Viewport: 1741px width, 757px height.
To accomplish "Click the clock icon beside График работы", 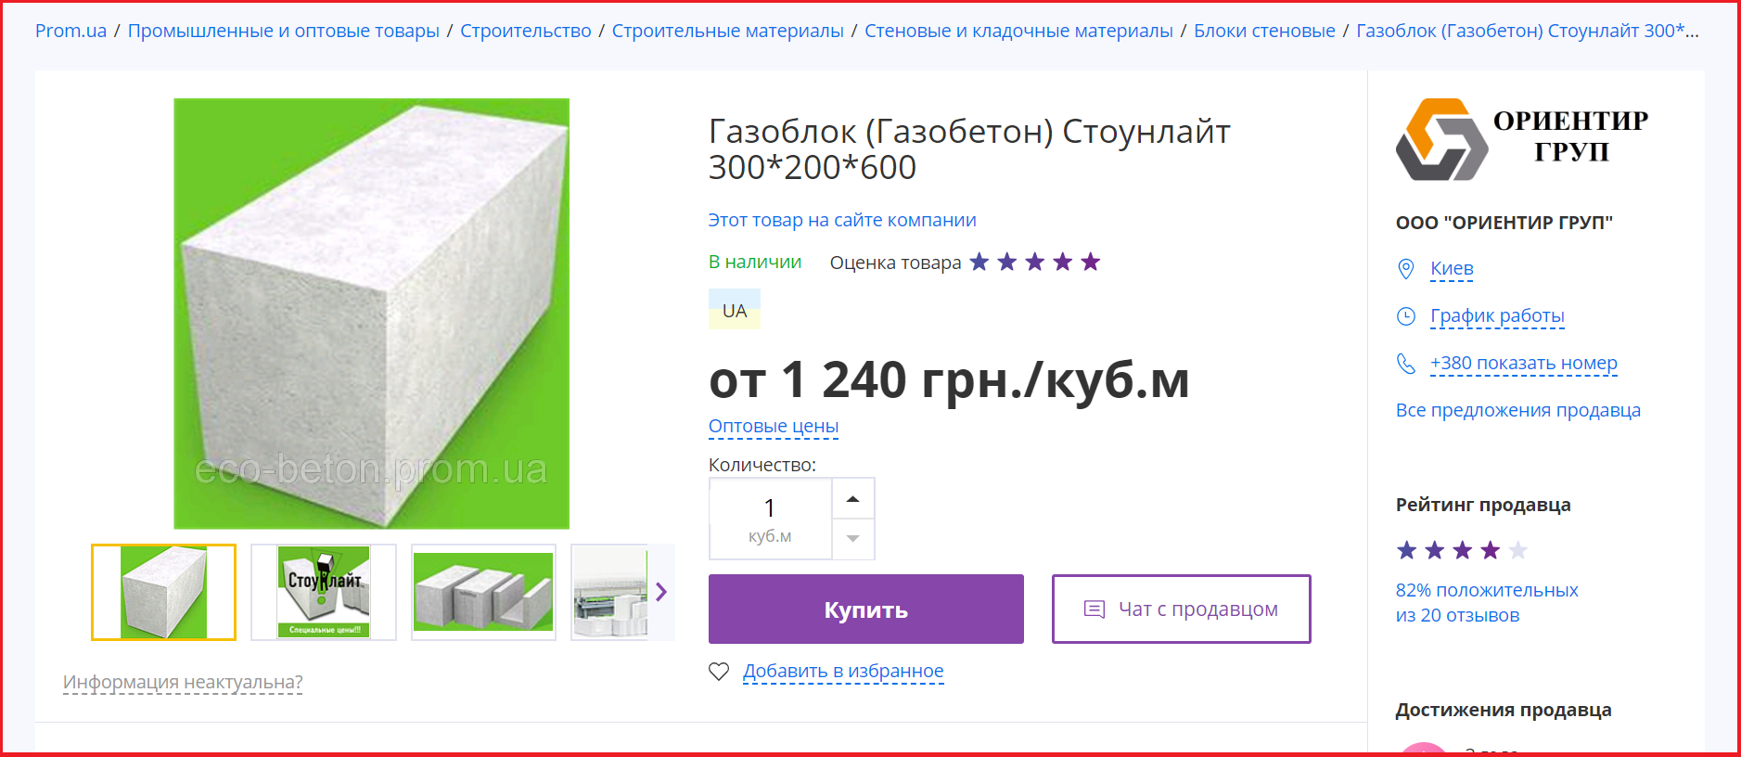I will [x=1406, y=316].
